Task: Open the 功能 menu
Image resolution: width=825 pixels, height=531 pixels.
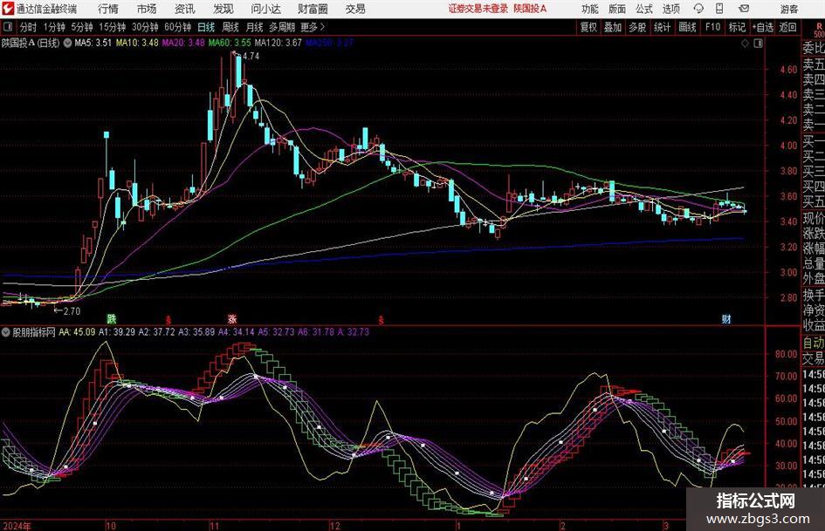Action: [590, 9]
